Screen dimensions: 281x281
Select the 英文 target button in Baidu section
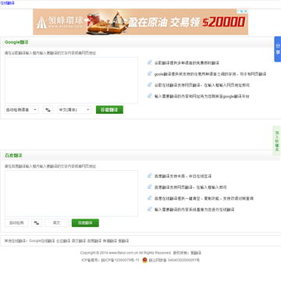pyautogui.click(x=57, y=223)
